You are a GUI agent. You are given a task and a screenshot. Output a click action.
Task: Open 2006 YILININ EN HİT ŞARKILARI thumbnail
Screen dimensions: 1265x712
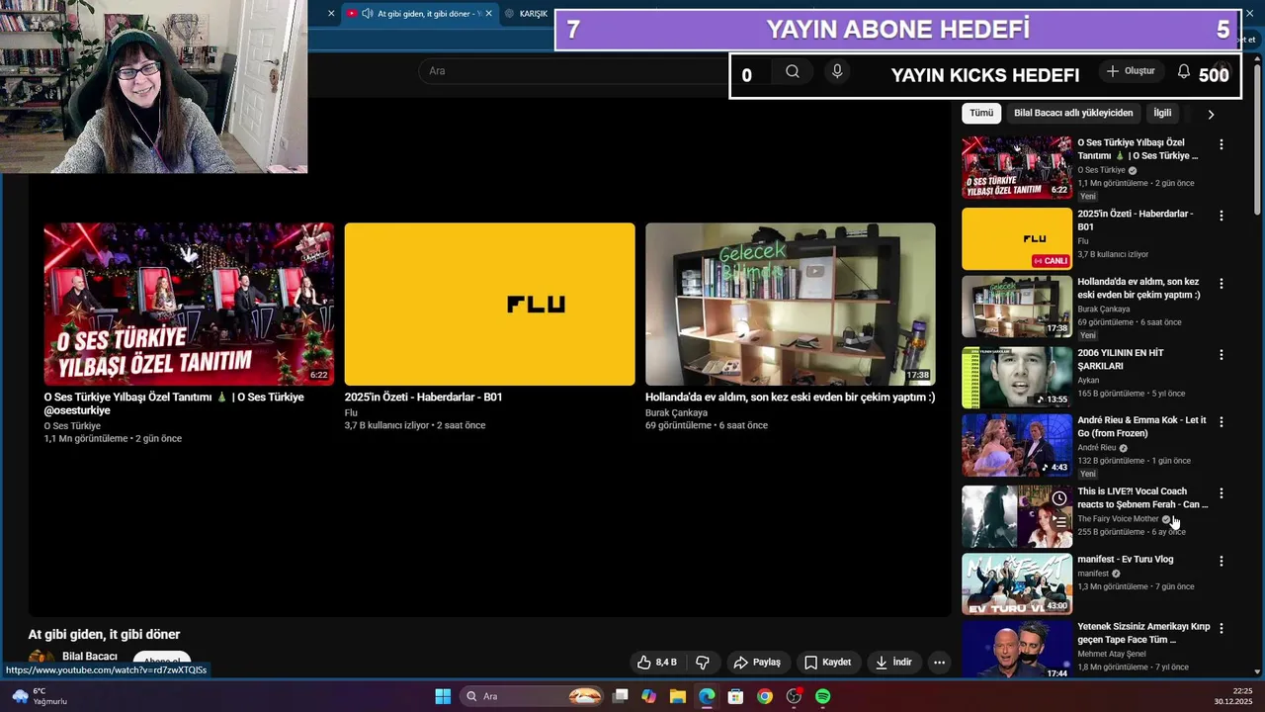coord(1017,378)
